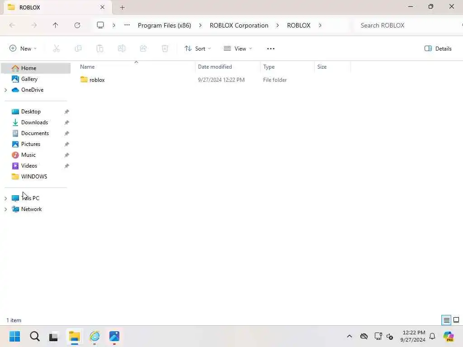Click the Share toolbar icon
463x347 pixels.
coord(143,48)
